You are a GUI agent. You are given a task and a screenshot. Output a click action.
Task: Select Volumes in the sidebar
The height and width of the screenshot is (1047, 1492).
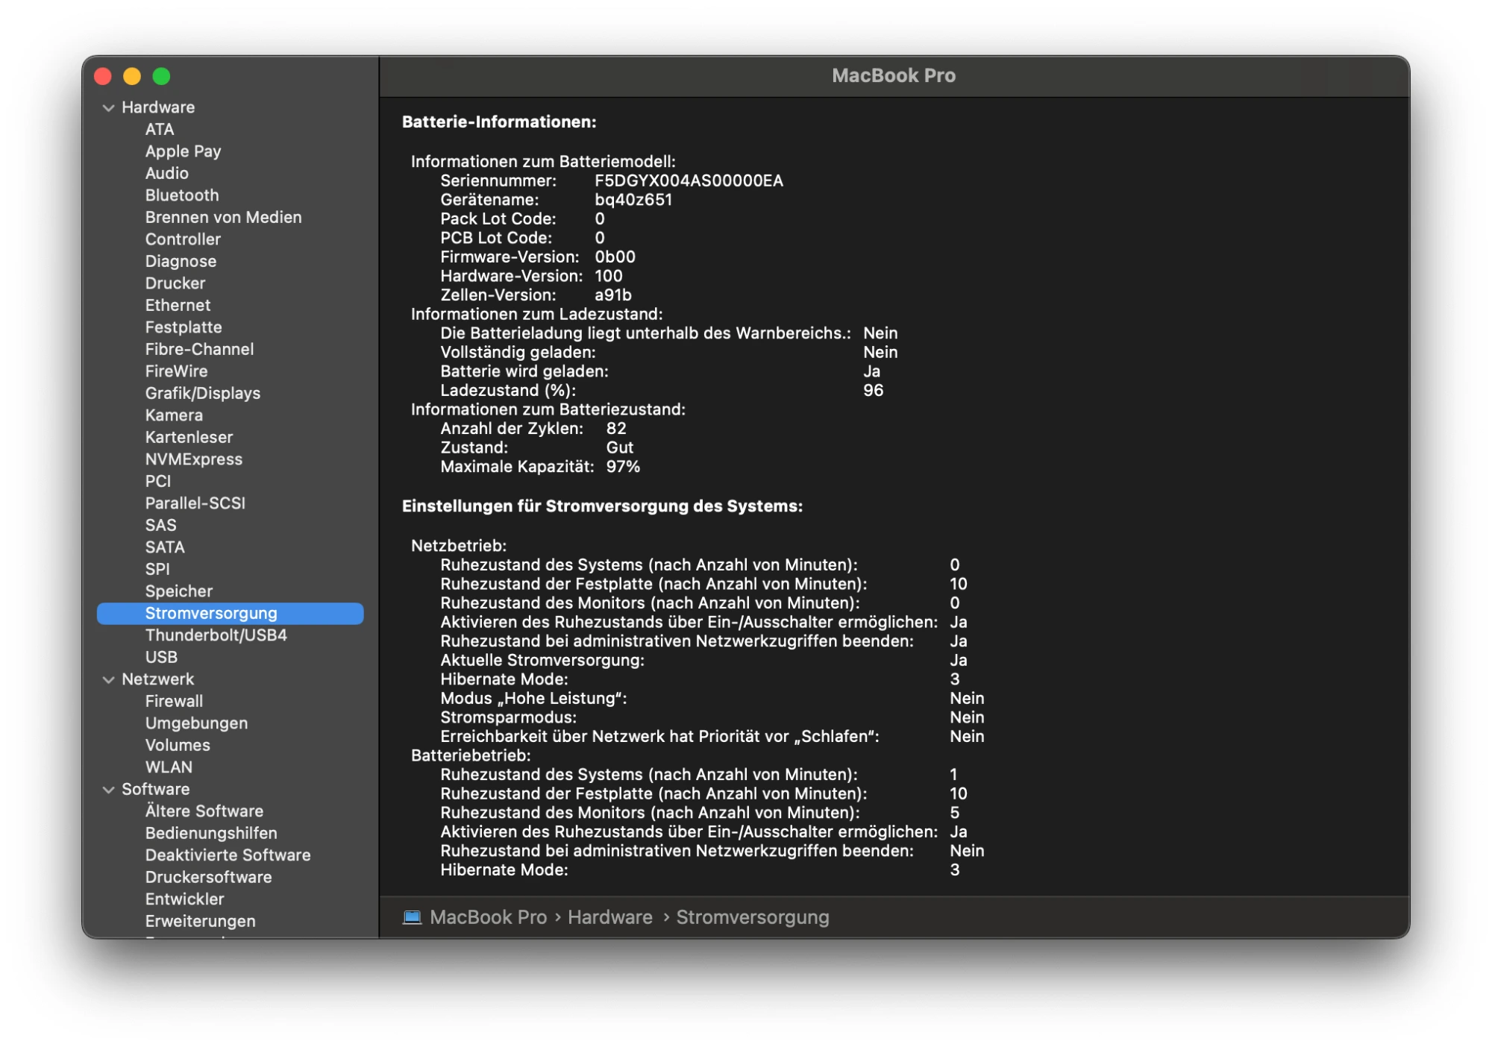point(178,745)
